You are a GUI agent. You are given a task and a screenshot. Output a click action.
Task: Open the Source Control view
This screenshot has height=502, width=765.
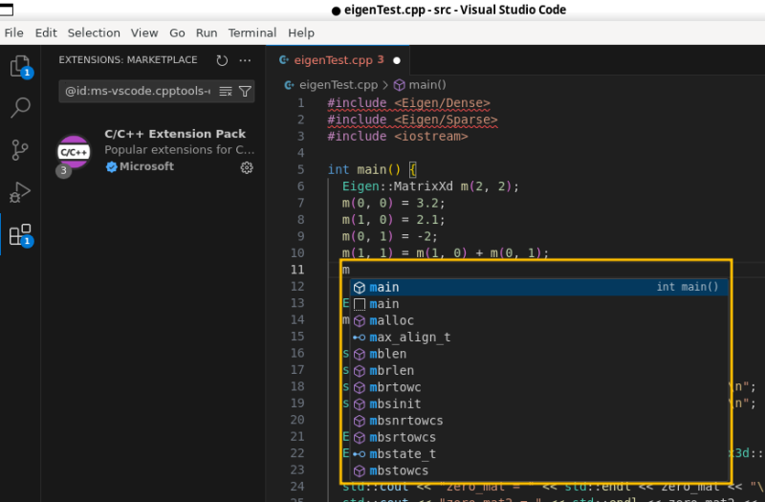coord(20,150)
